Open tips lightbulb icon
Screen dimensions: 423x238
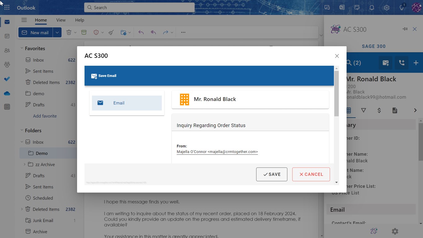(x=402, y=7)
